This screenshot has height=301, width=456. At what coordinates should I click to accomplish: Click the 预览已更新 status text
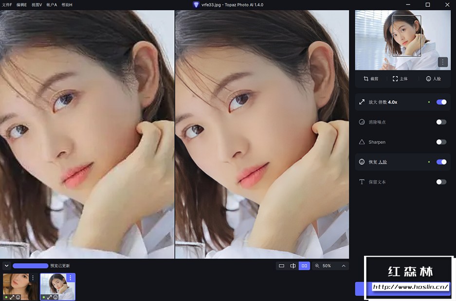[x=60, y=266]
